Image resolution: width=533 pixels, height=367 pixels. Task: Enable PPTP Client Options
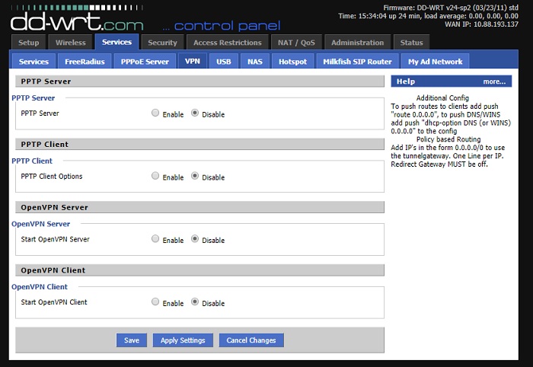[155, 176]
